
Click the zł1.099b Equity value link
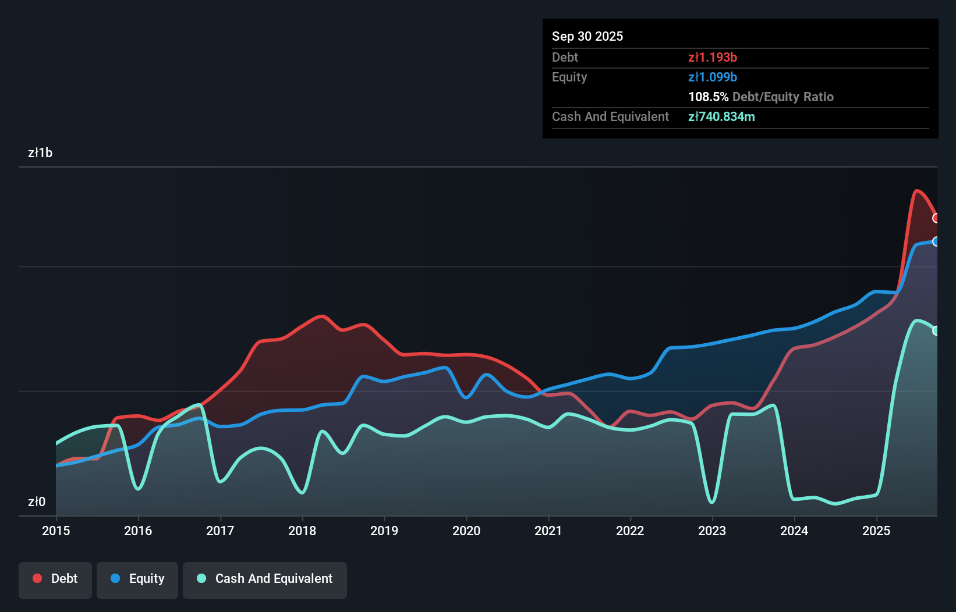[713, 77]
